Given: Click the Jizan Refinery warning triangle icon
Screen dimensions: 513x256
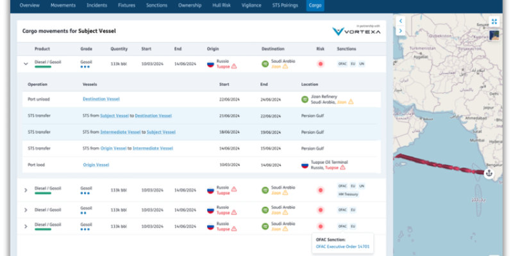Looking at the screenshot, I should pos(351,102).
